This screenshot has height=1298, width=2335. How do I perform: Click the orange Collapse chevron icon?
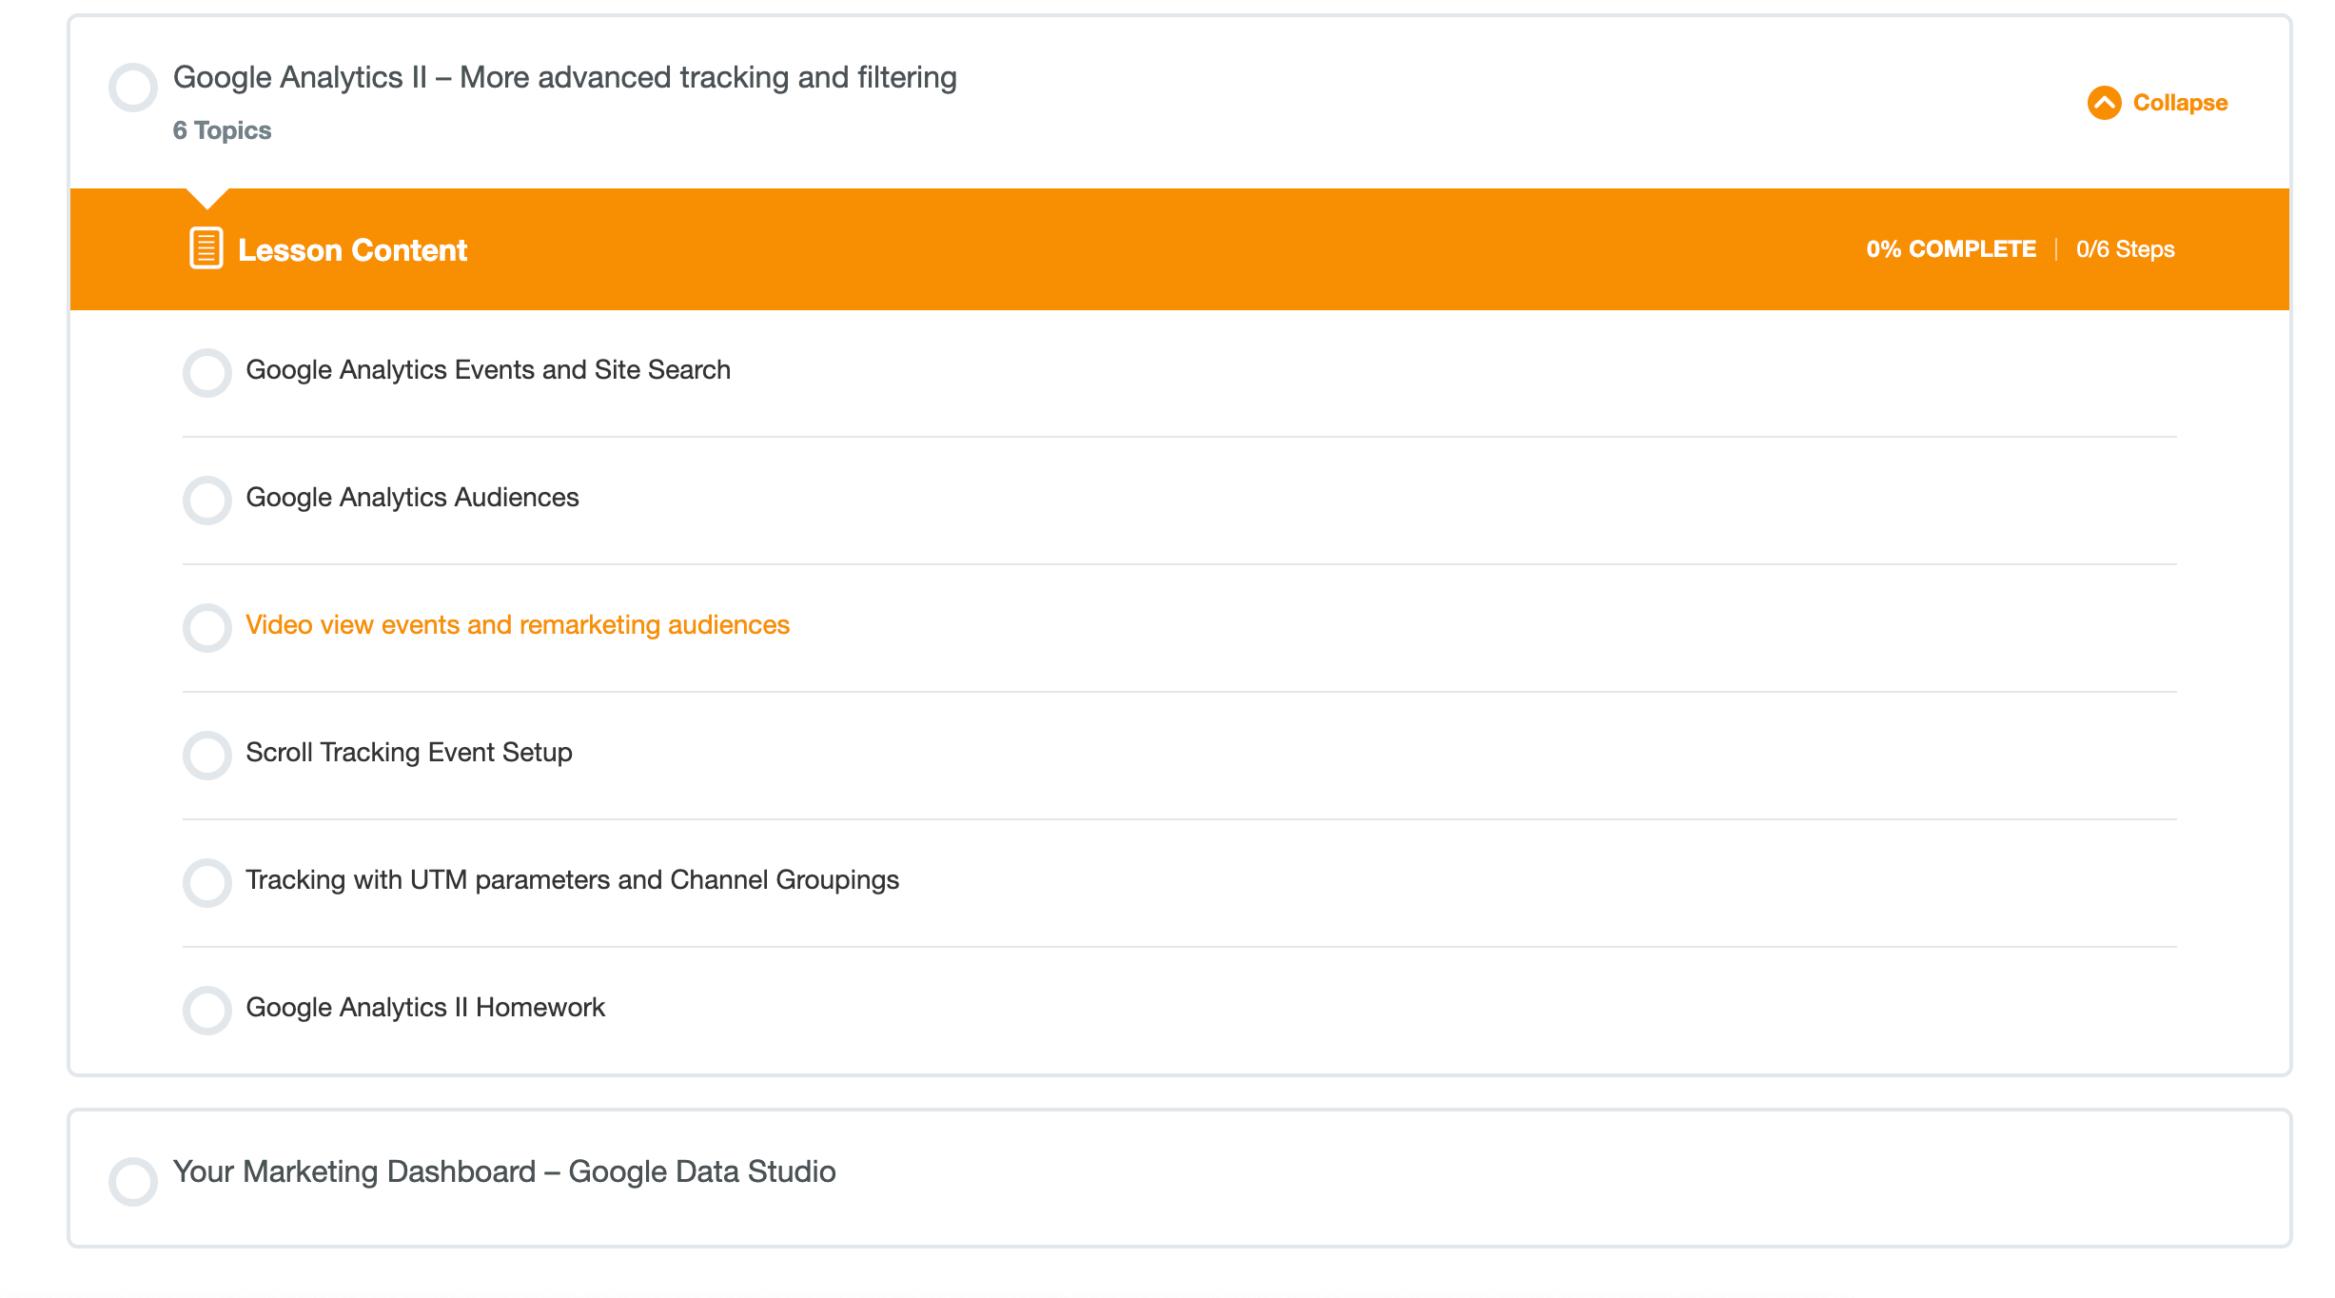[2104, 103]
